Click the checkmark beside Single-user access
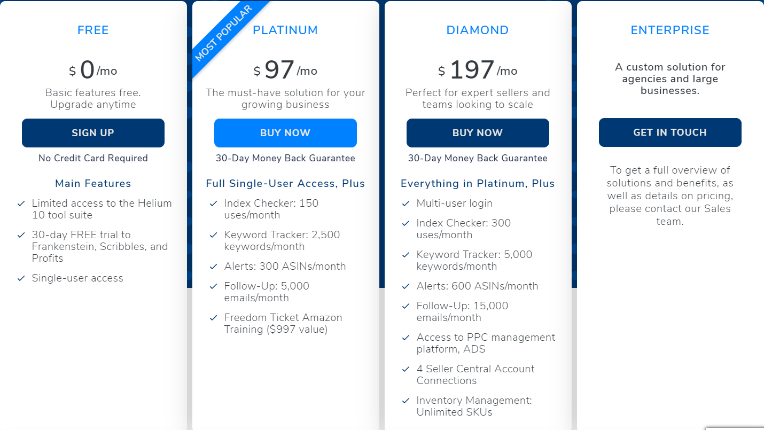Screen dimensions: 764x430 point(21,278)
